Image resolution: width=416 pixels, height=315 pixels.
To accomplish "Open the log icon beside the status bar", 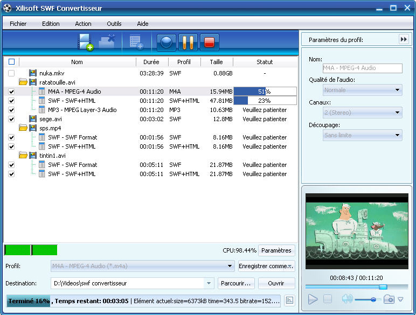I will click(289, 300).
